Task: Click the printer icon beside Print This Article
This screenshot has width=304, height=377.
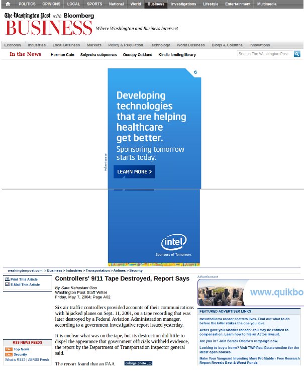Action: tap(8, 279)
